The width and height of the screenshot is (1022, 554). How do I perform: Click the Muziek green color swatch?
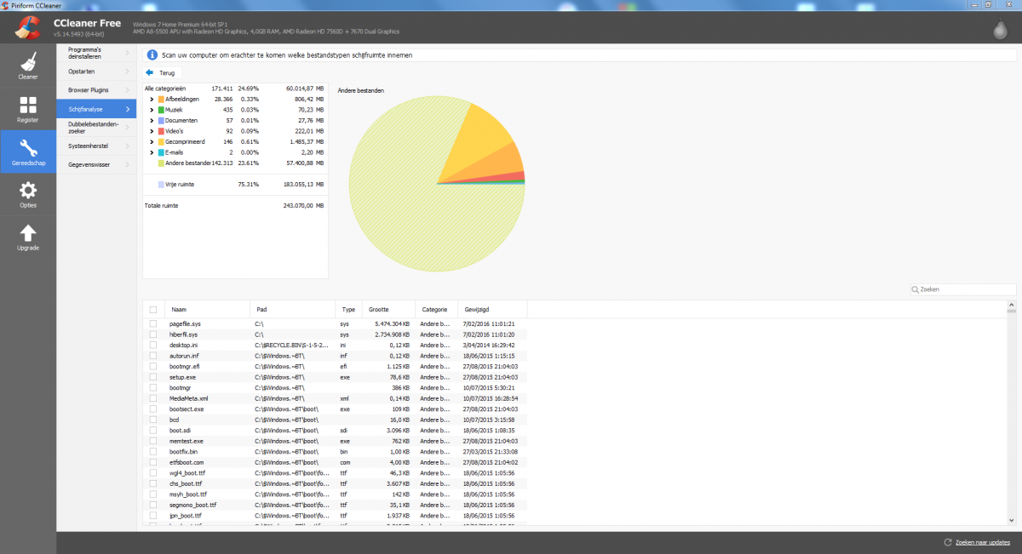coord(160,110)
